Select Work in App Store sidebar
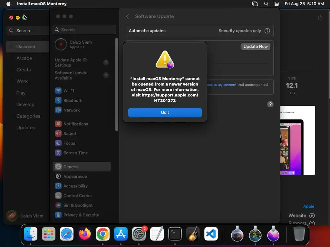 pyautogui.click(x=28, y=81)
